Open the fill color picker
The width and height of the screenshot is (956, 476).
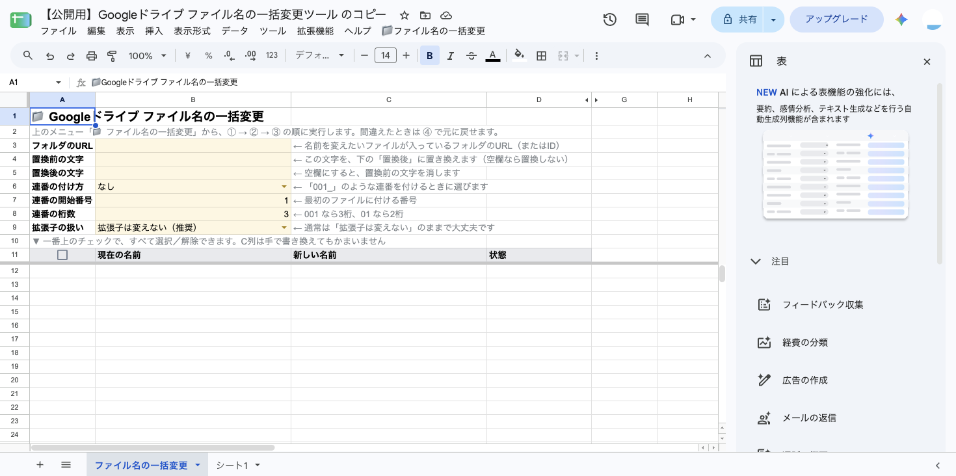519,56
